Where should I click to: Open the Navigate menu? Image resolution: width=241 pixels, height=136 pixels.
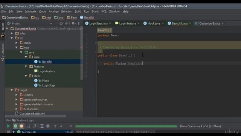click(31, 11)
